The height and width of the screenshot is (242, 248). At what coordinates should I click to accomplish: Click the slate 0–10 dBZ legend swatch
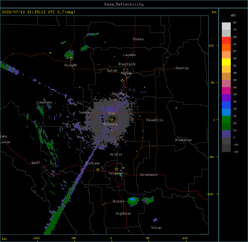pyautogui.click(x=226, y=134)
